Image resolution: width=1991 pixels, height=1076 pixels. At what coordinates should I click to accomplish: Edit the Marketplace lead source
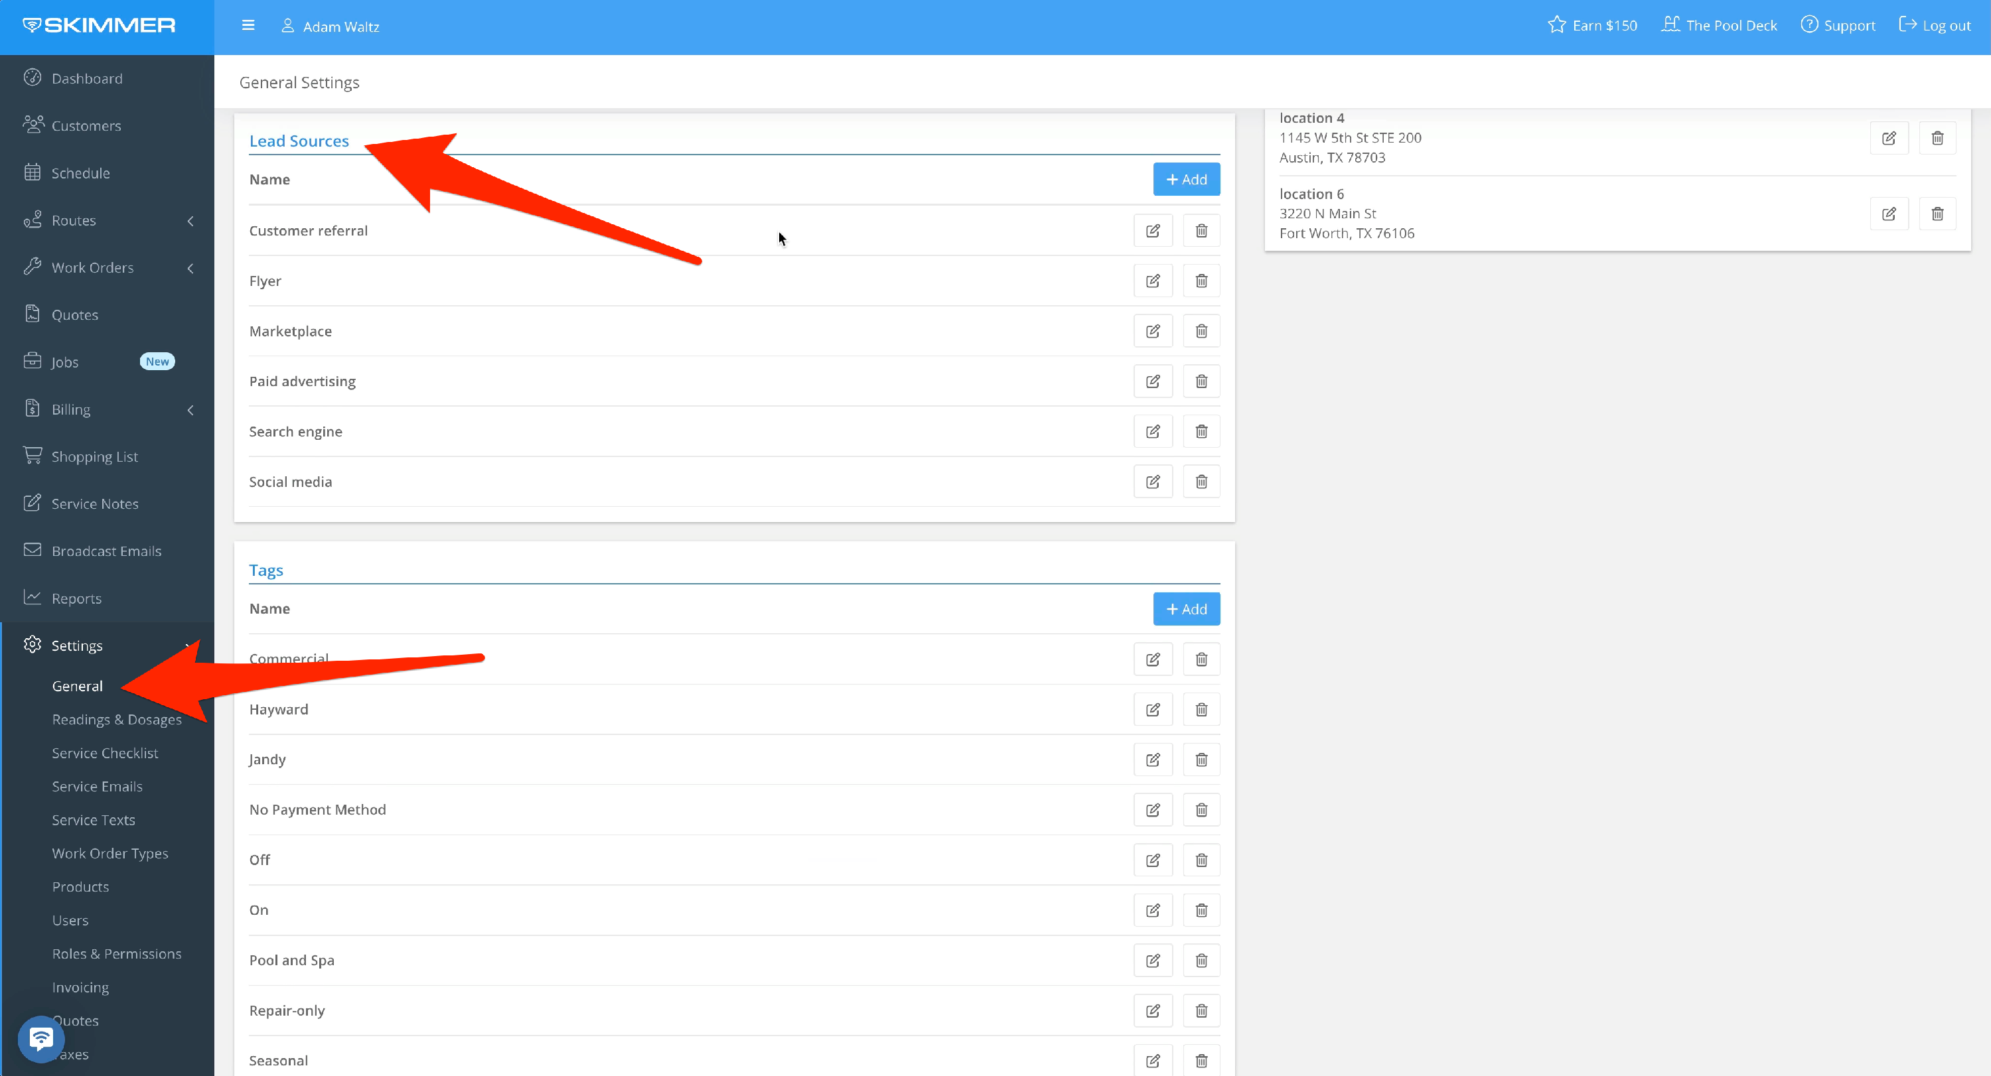pos(1152,332)
